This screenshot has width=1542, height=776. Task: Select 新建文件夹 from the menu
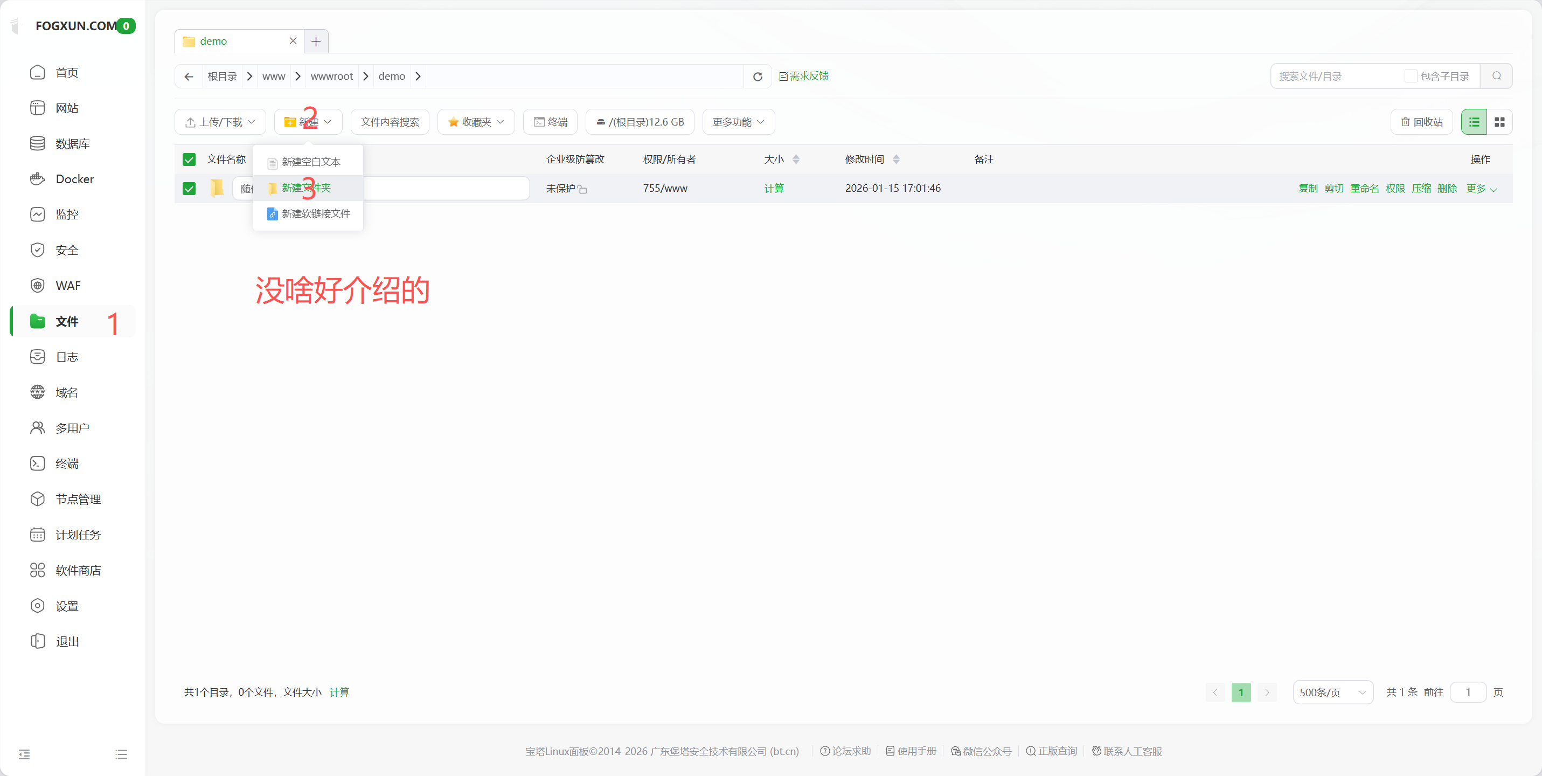click(x=307, y=188)
